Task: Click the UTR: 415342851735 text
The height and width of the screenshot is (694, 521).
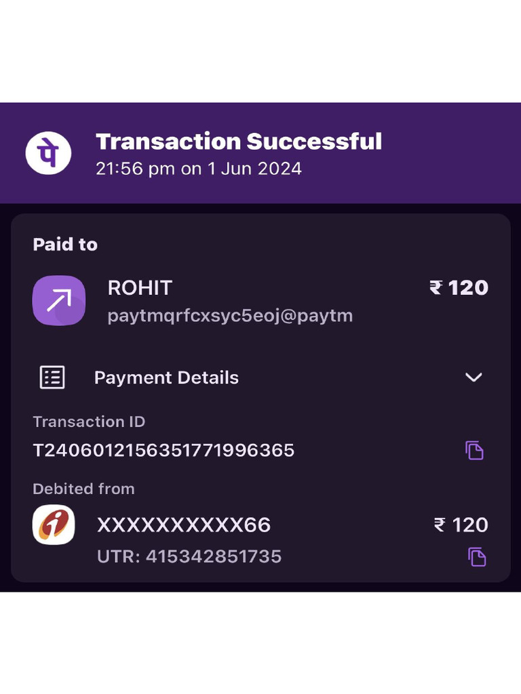Action: pyautogui.click(x=189, y=556)
